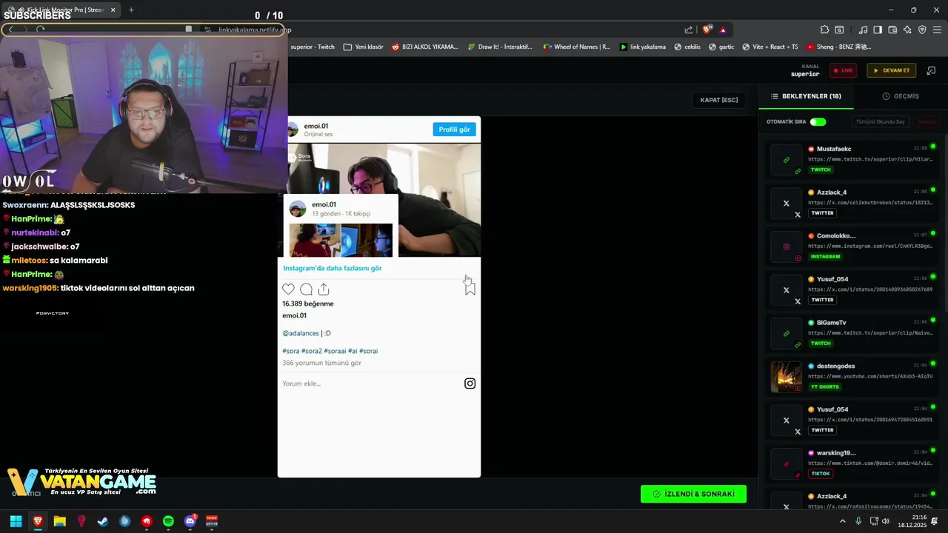Screen dimensions: 948x533
Task: Open the Wheel of Names bookmark
Action: (x=577, y=47)
